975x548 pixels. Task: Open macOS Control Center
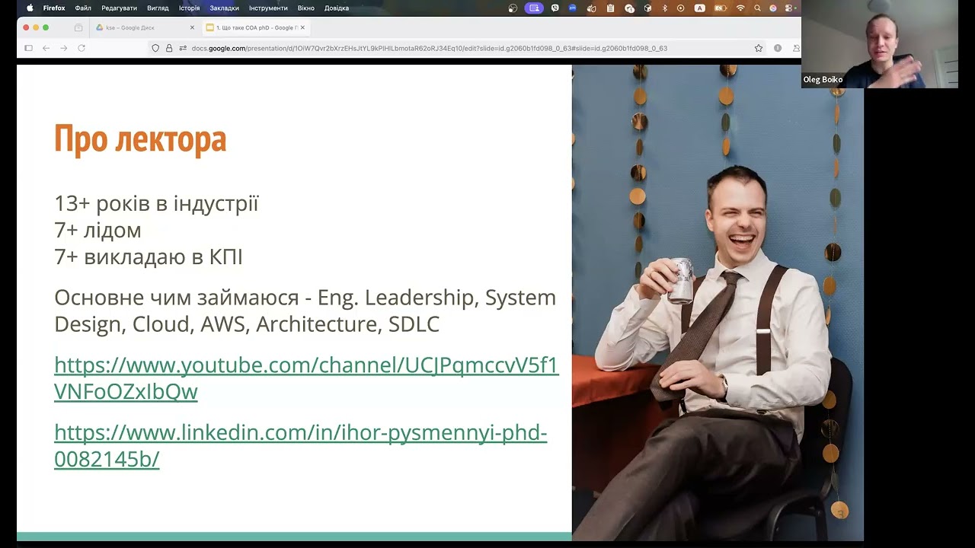pyautogui.click(x=788, y=8)
